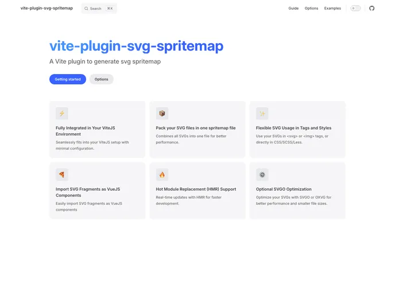Screen dimensions: 395x294
Task: Open the Examples nav link
Action: [332, 8]
